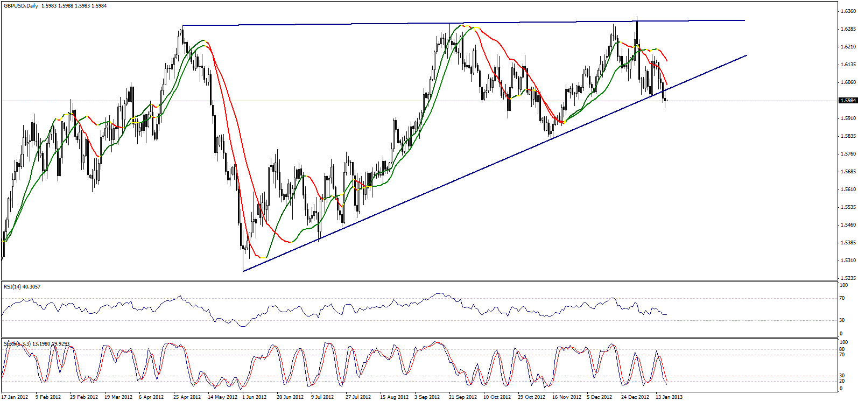The width and height of the screenshot is (858, 401).
Task: Click the 13 Jan 2013 date label
Action: click(x=669, y=397)
